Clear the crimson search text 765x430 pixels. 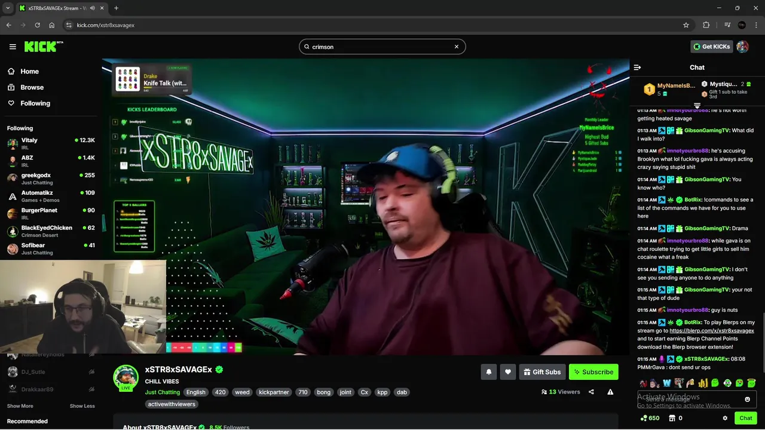point(457,47)
